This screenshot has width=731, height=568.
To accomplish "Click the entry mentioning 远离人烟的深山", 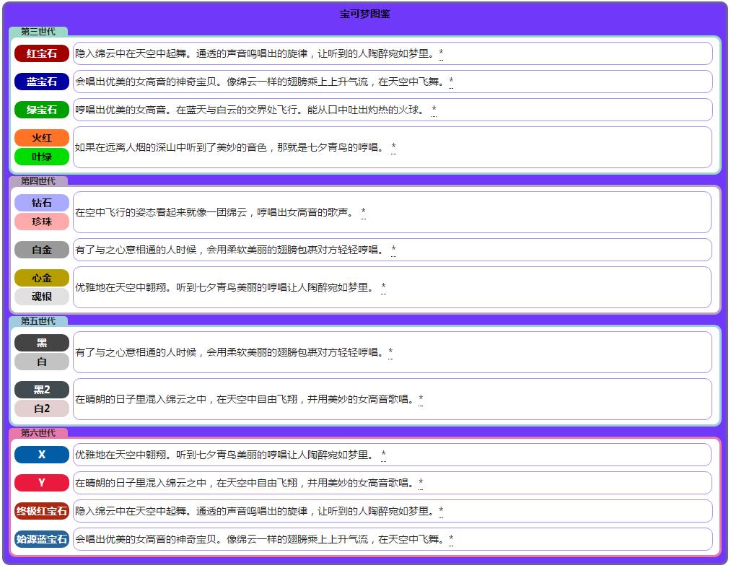I will (x=393, y=147).
